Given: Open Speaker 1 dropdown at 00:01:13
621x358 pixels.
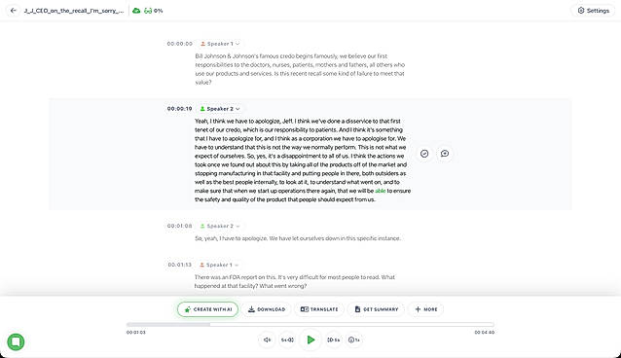Looking at the screenshot, I should (219, 265).
